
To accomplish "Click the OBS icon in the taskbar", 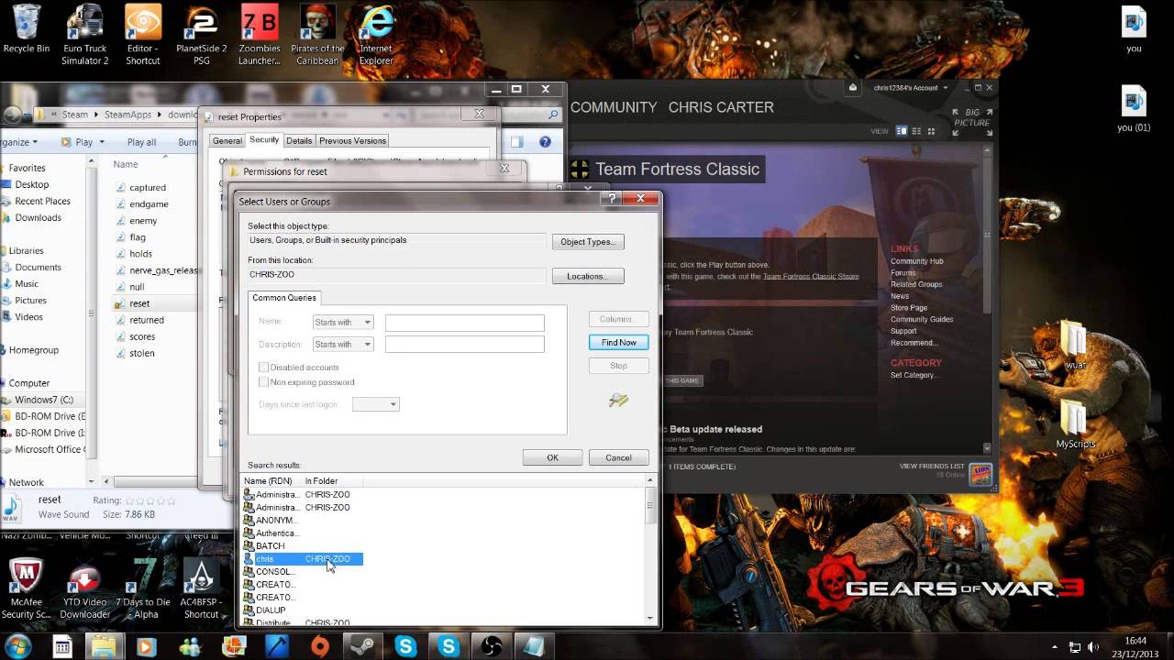I will [x=491, y=646].
